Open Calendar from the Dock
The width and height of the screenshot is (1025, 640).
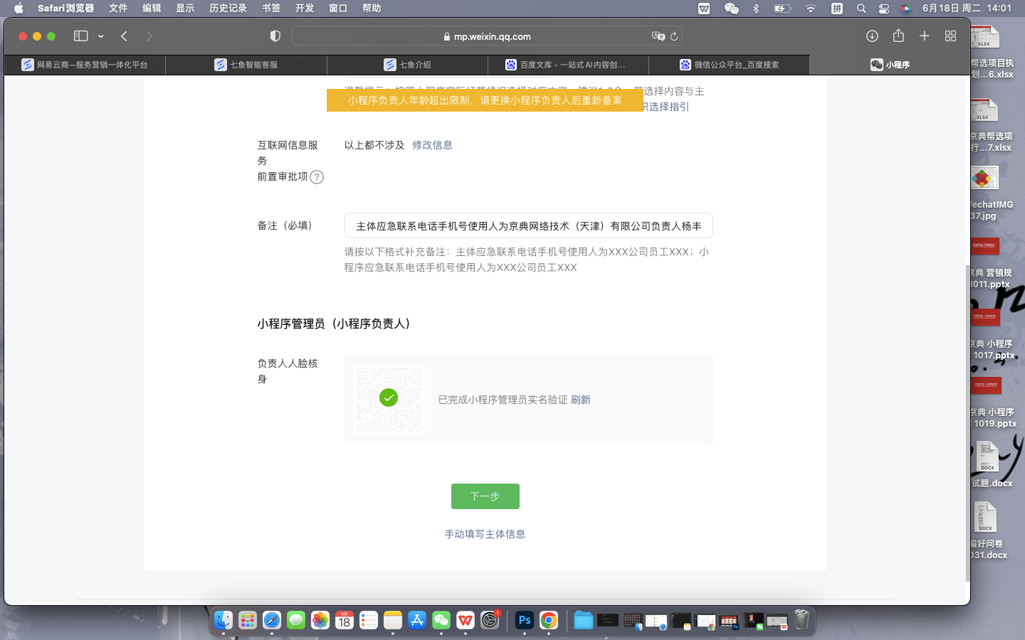coord(345,620)
